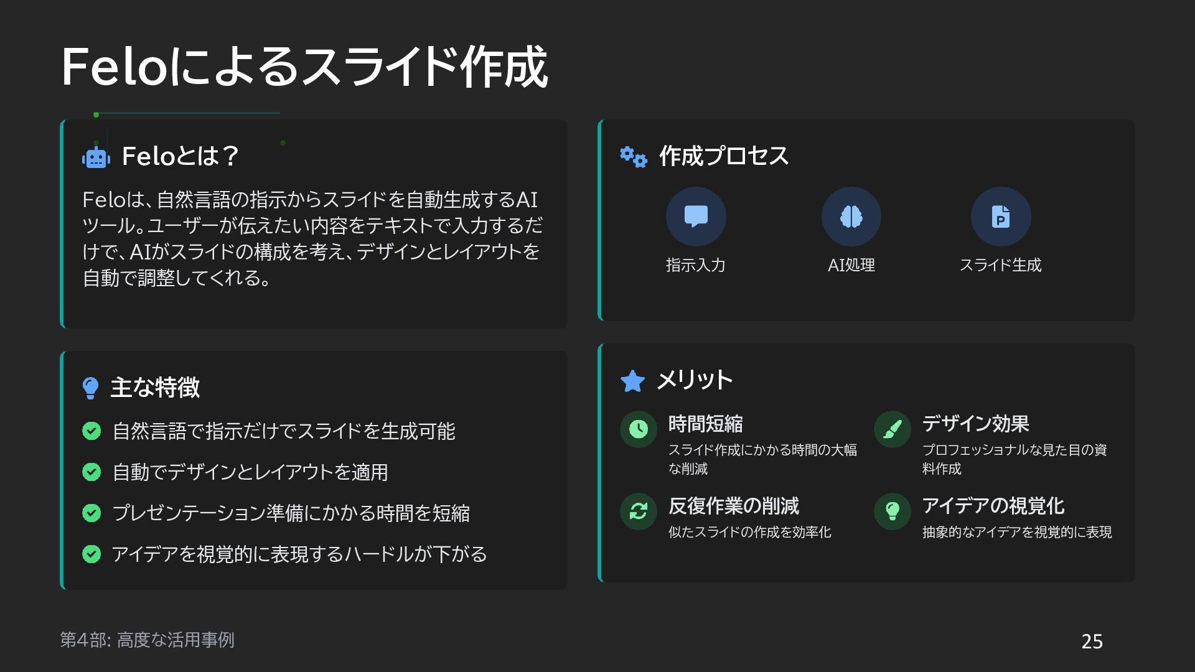Viewport: 1195px width, 672px height.
Task: Click the gears icon next to 作成プロセス
Action: [x=634, y=157]
